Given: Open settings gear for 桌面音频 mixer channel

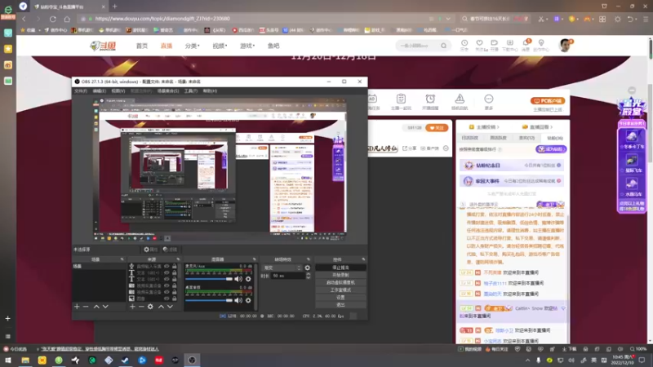Looking at the screenshot, I should [248, 300].
